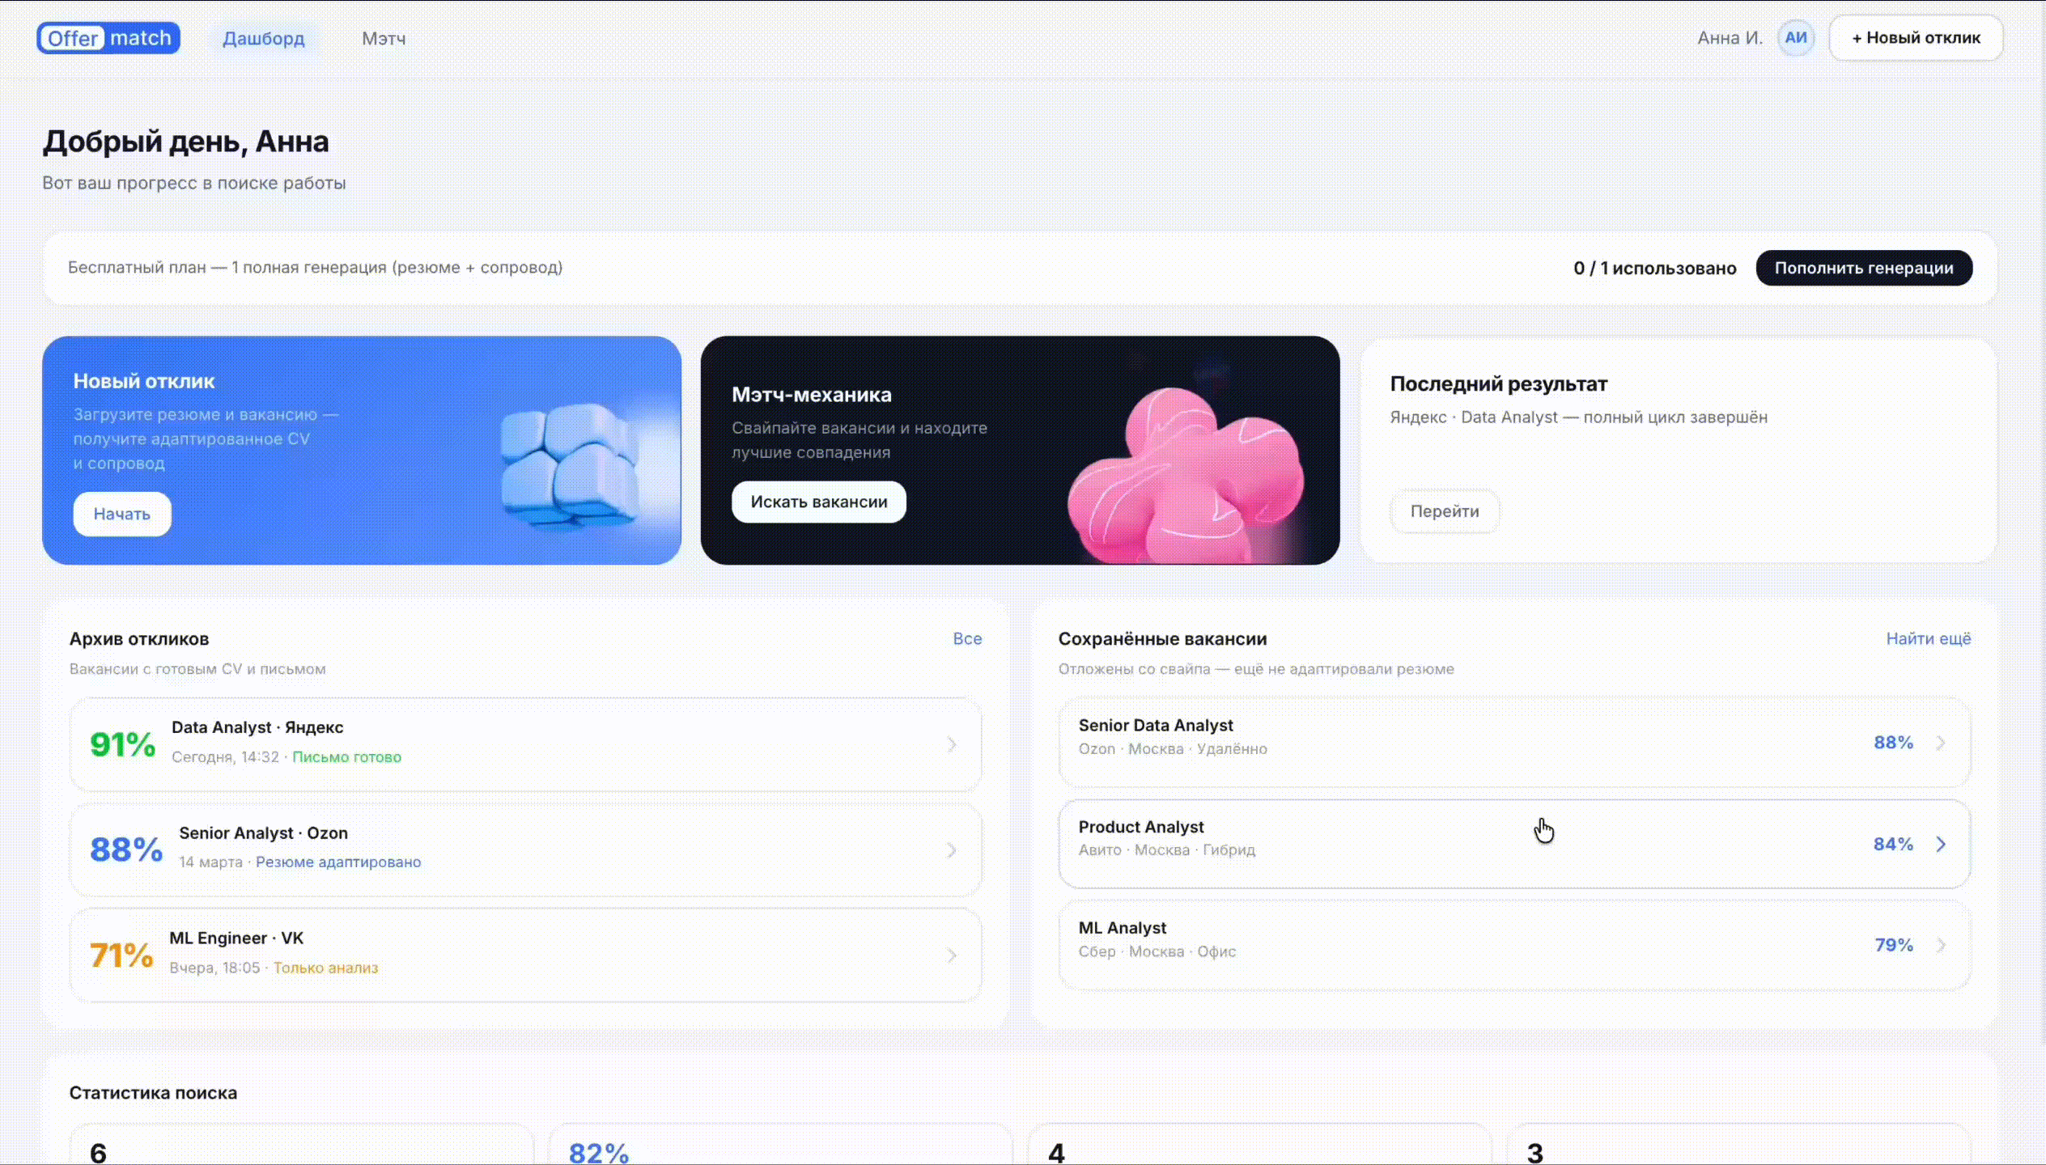The width and height of the screenshot is (2046, 1165).
Task: Click the 84% score of Product Analyst
Action: pyautogui.click(x=1893, y=844)
